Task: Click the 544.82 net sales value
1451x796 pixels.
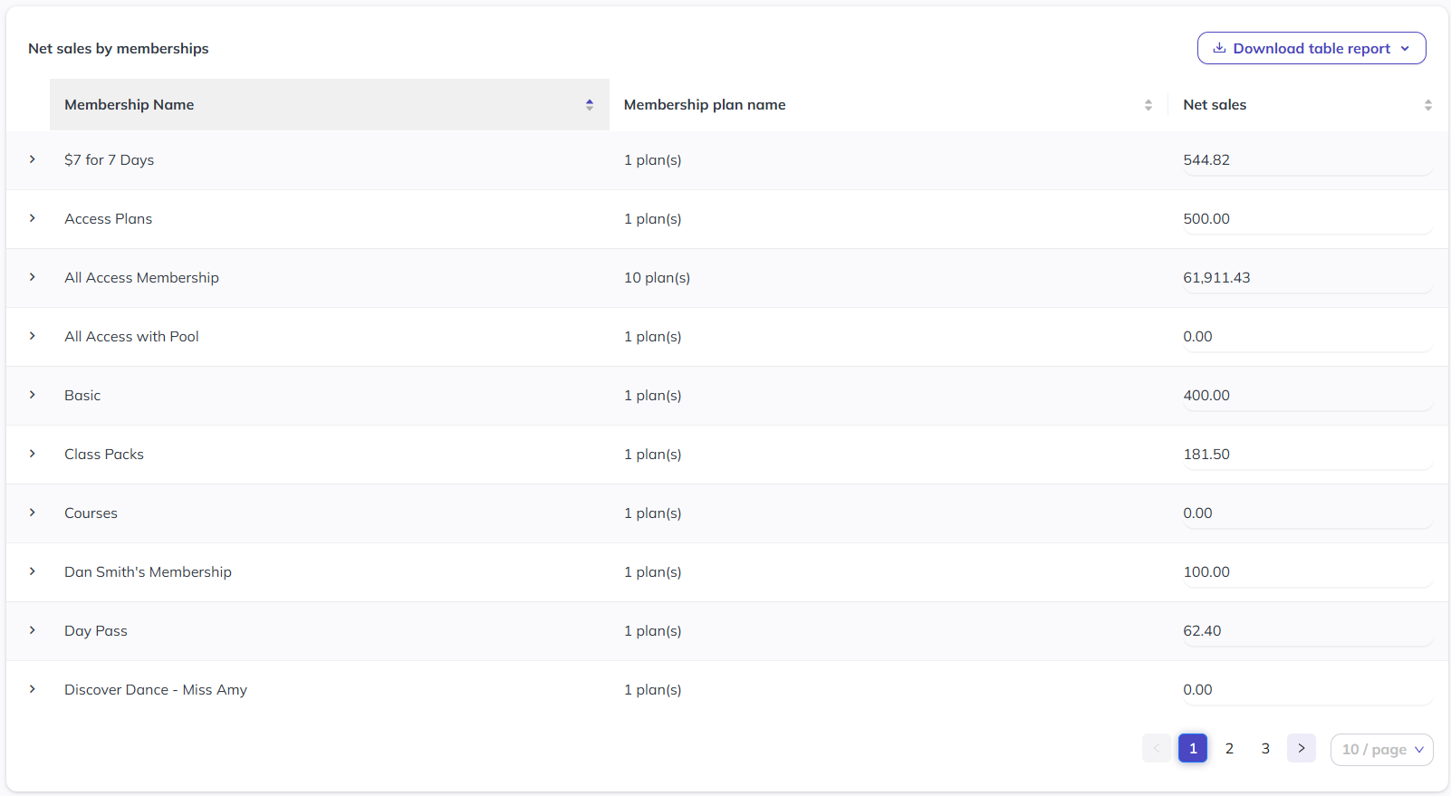Action: pyautogui.click(x=1206, y=159)
